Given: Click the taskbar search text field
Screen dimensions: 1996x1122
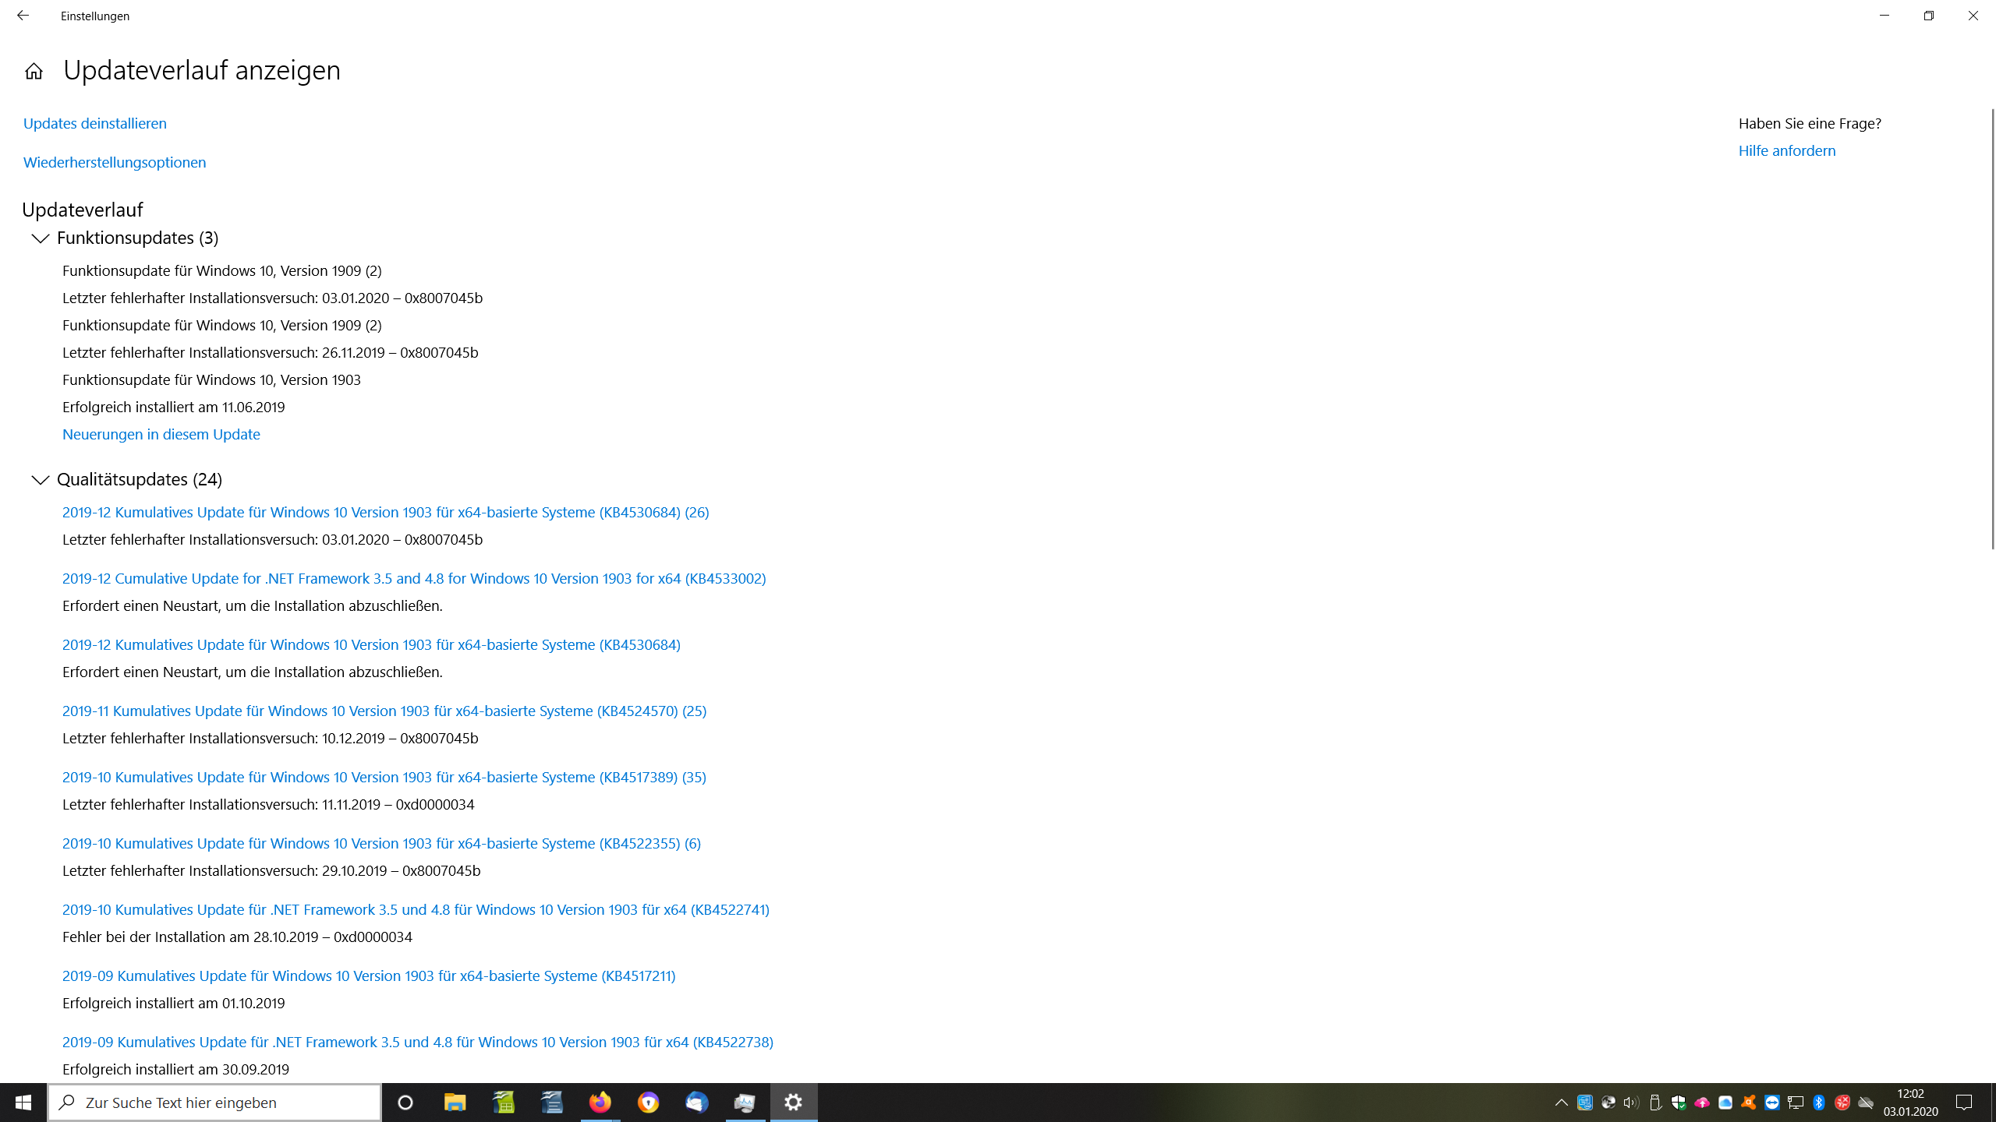Looking at the screenshot, I should pos(215,1102).
